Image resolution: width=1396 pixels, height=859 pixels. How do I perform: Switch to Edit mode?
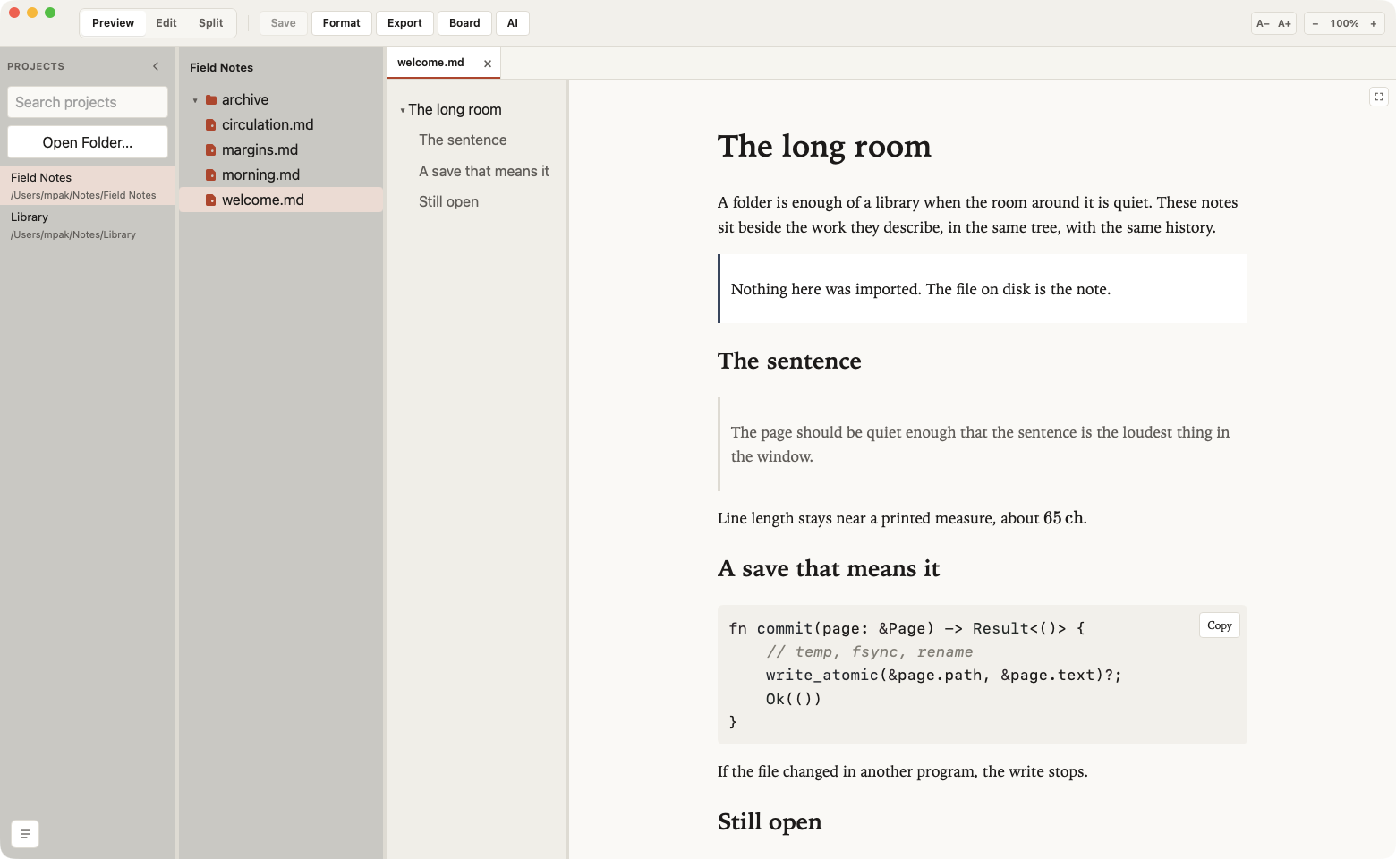coord(166,23)
